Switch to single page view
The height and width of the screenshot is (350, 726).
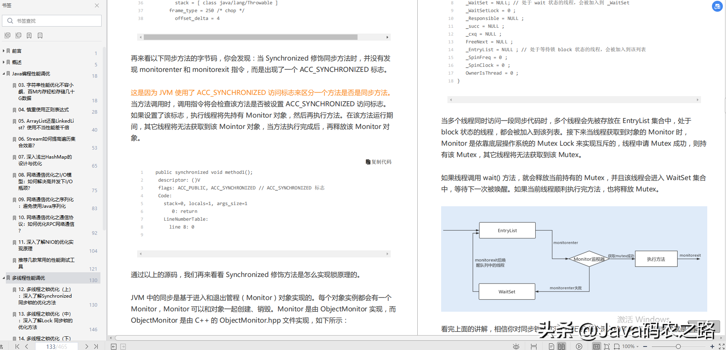click(551, 346)
